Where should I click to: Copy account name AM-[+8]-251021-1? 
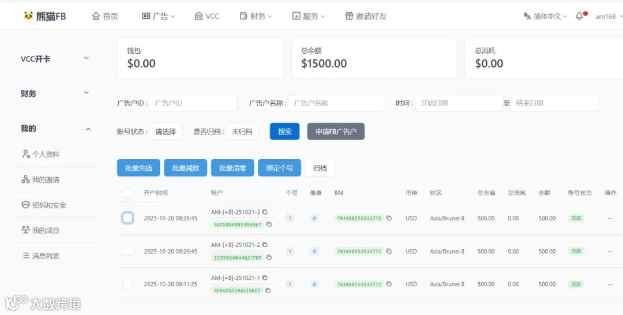(265, 277)
